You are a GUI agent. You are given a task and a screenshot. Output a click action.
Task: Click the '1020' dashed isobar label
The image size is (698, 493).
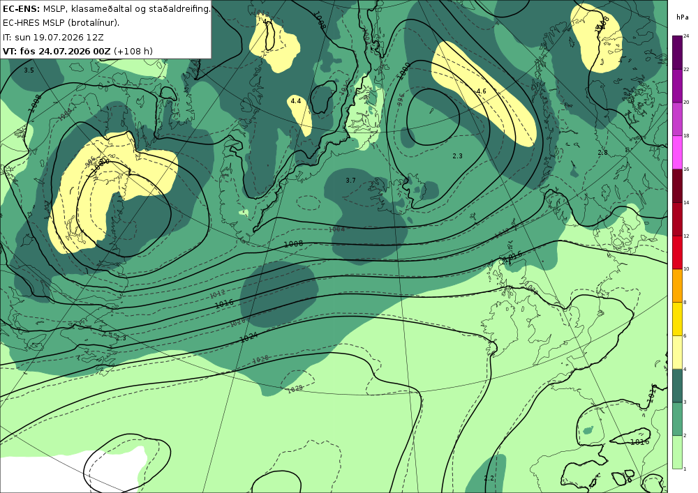[238, 322]
